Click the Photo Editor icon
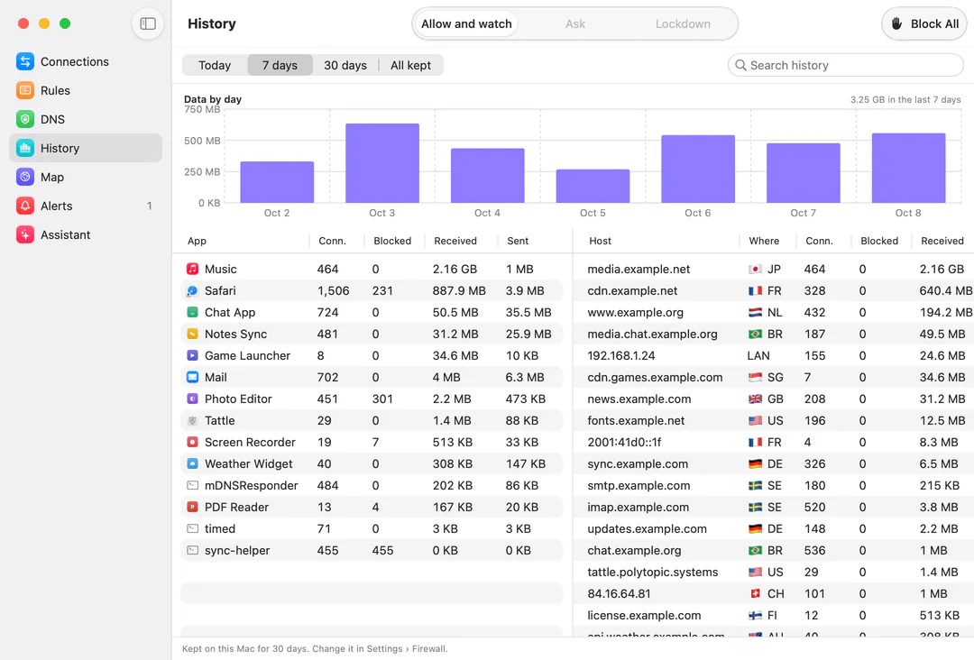This screenshot has height=660, width=974. pyautogui.click(x=193, y=399)
